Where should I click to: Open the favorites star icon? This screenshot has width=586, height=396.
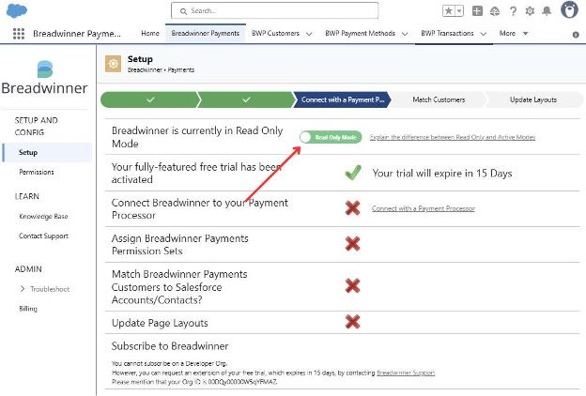[451, 10]
